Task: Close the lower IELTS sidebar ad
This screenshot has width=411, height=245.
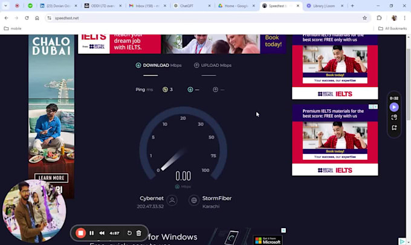Action: coord(375,107)
